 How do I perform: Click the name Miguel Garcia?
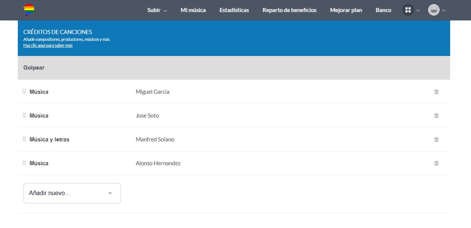(152, 92)
